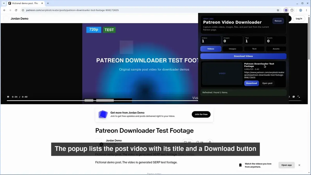Reload the page
The width and height of the screenshot is (311, 175).
(16, 10)
